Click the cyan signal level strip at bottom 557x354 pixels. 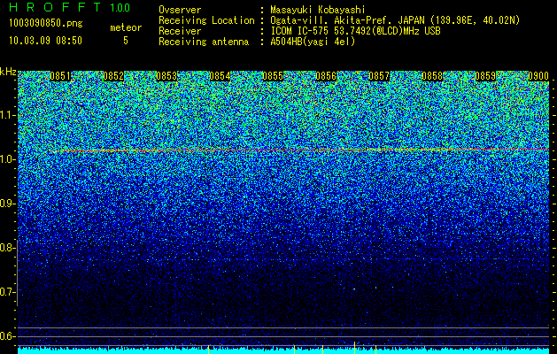pyautogui.click(x=283, y=350)
